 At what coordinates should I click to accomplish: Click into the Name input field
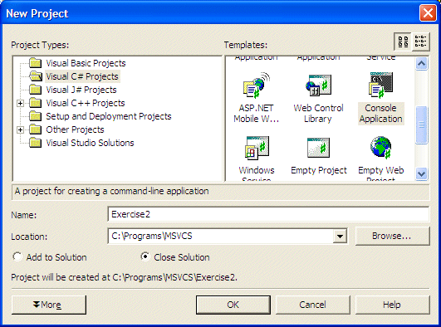[x=268, y=214]
